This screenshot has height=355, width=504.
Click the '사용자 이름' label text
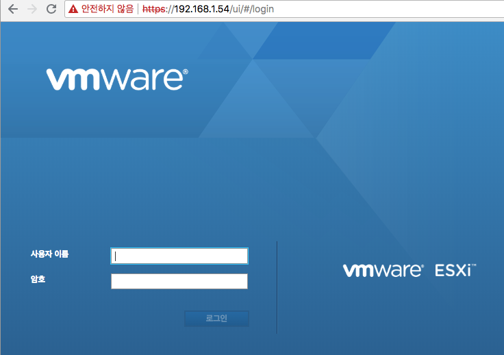click(49, 254)
